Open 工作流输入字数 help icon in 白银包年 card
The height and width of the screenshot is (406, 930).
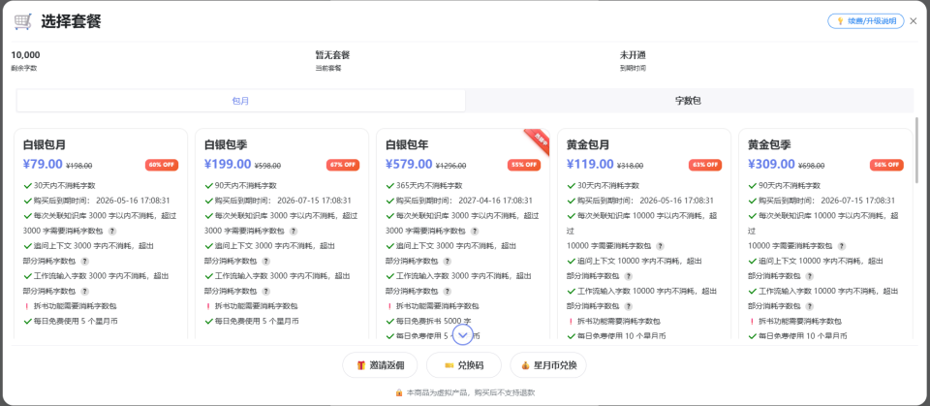click(x=448, y=292)
